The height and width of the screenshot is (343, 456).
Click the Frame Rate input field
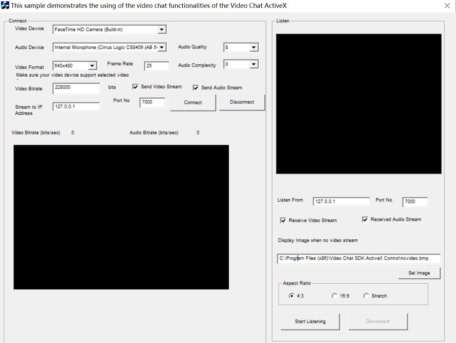point(156,66)
